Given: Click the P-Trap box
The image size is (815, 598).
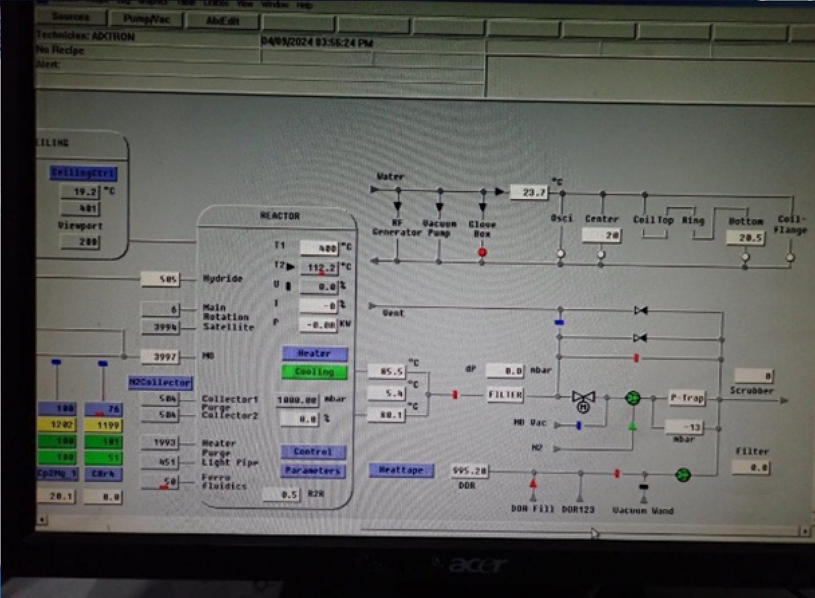Looking at the screenshot, I should click(687, 398).
